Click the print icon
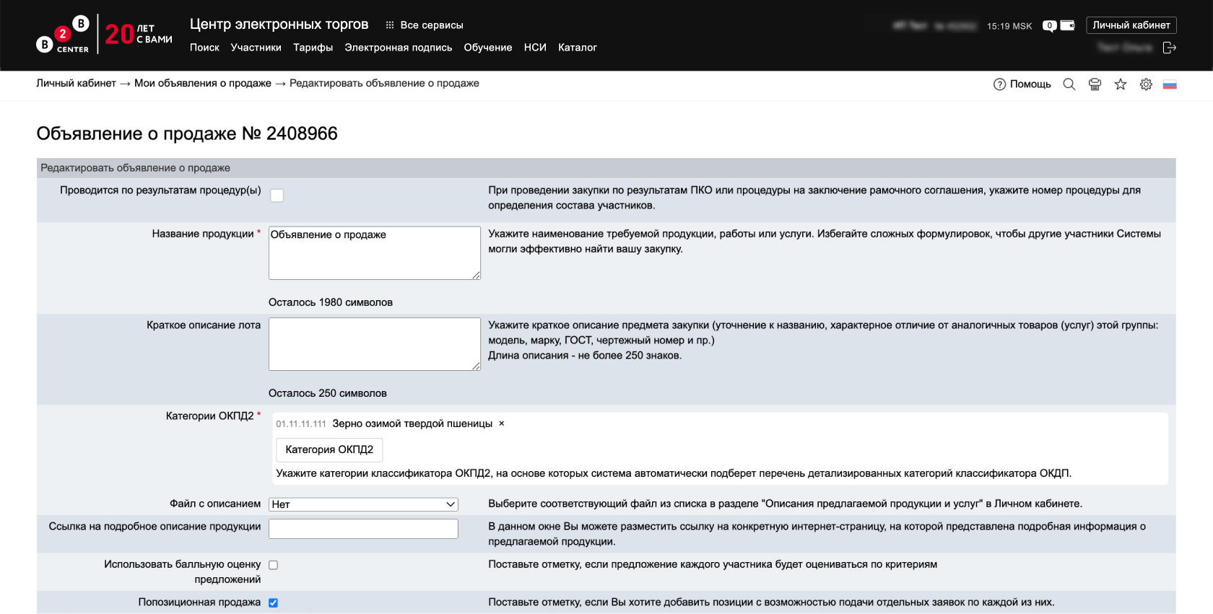The image size is (1213, 614). 1095,84
